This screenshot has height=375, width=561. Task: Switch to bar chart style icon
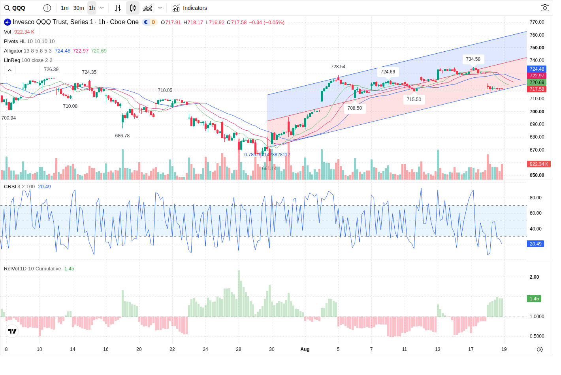118,8
